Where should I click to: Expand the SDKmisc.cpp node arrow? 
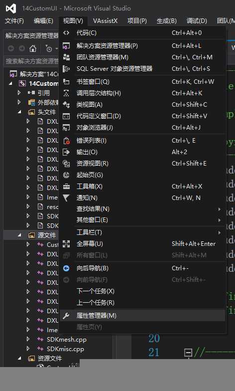point(28,349)
